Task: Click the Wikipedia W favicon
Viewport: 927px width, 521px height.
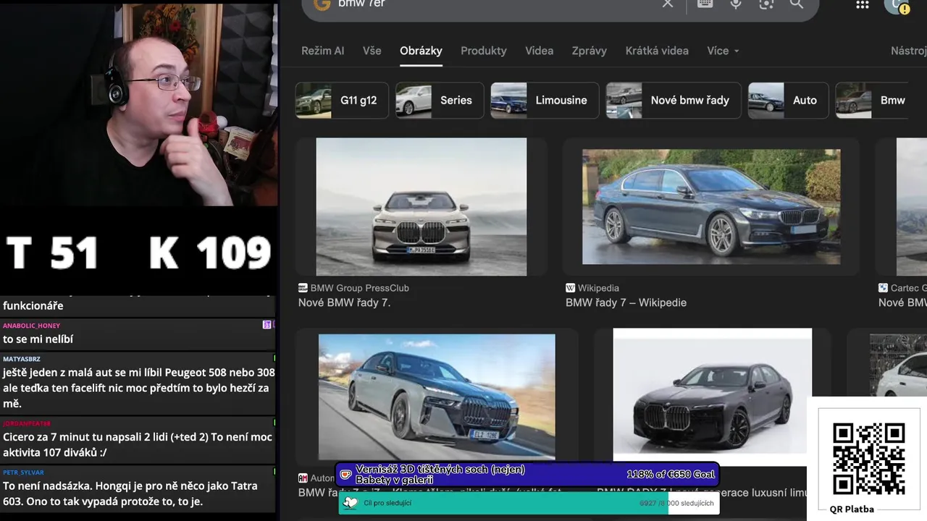Action: pyautogui.click(x=570, y=288)
